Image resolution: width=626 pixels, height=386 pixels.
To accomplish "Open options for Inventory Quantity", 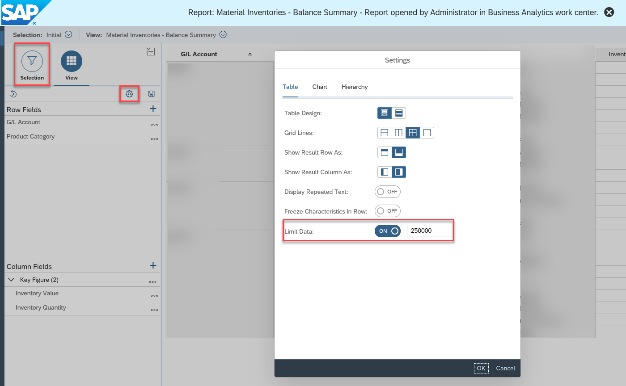I will click(x=154, y=310).
